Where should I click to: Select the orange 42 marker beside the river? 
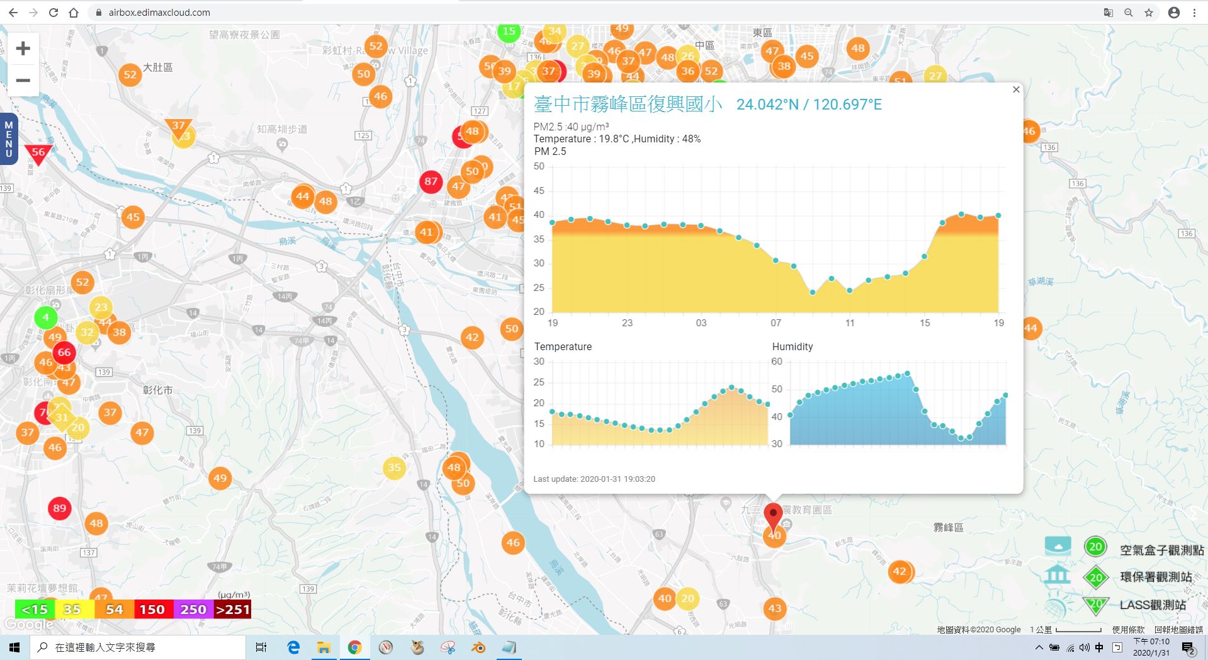click(472, 337)
